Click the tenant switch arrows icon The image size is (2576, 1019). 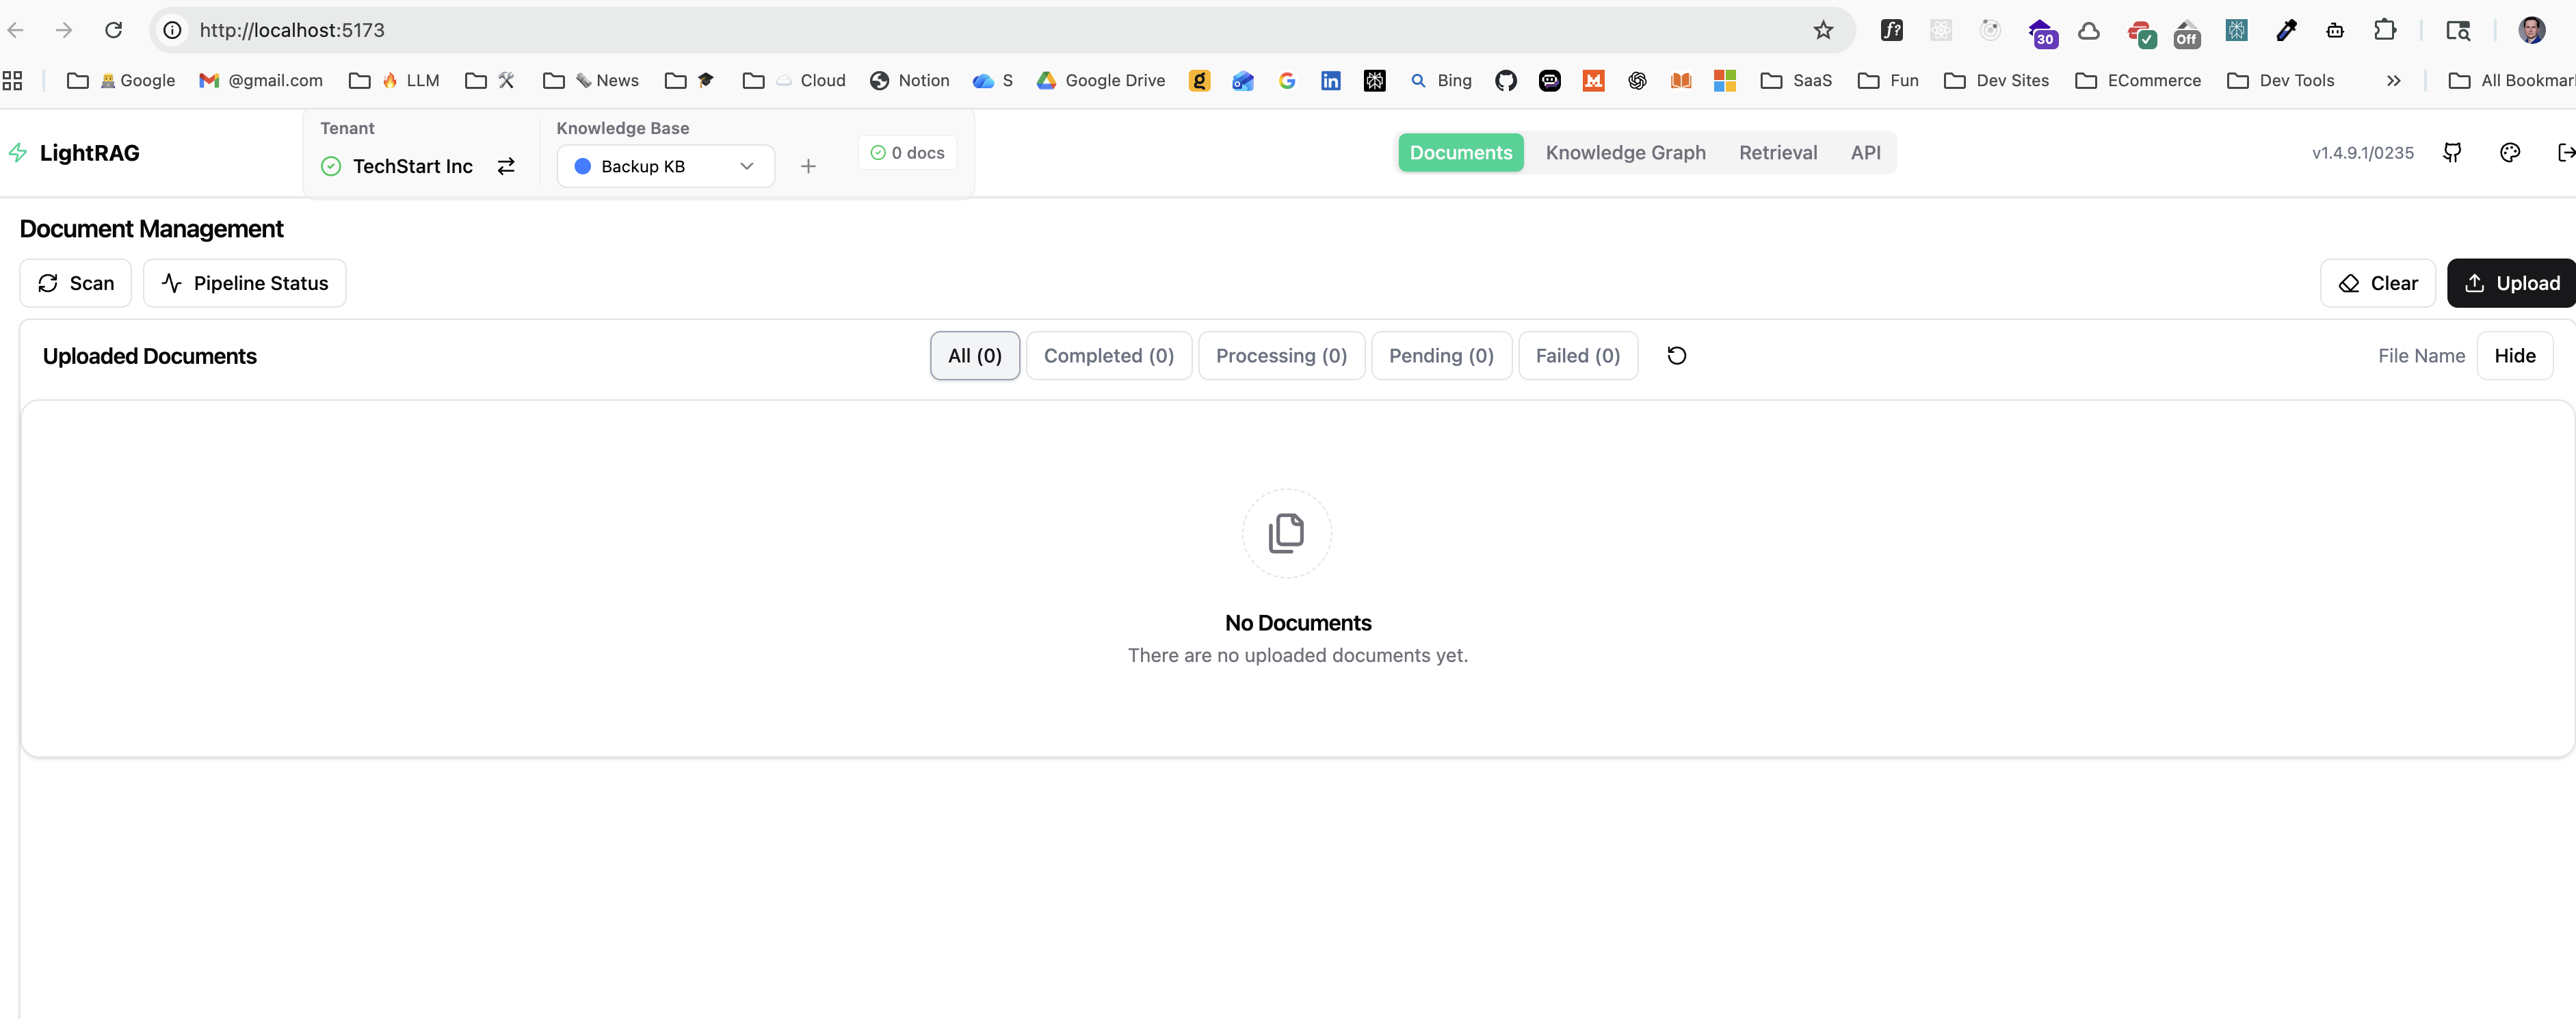pyautogui.click(x=506, y=166)
